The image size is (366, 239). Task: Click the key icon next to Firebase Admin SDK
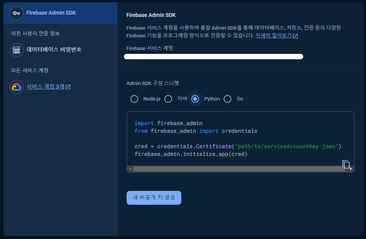click(x=16, y=13)
